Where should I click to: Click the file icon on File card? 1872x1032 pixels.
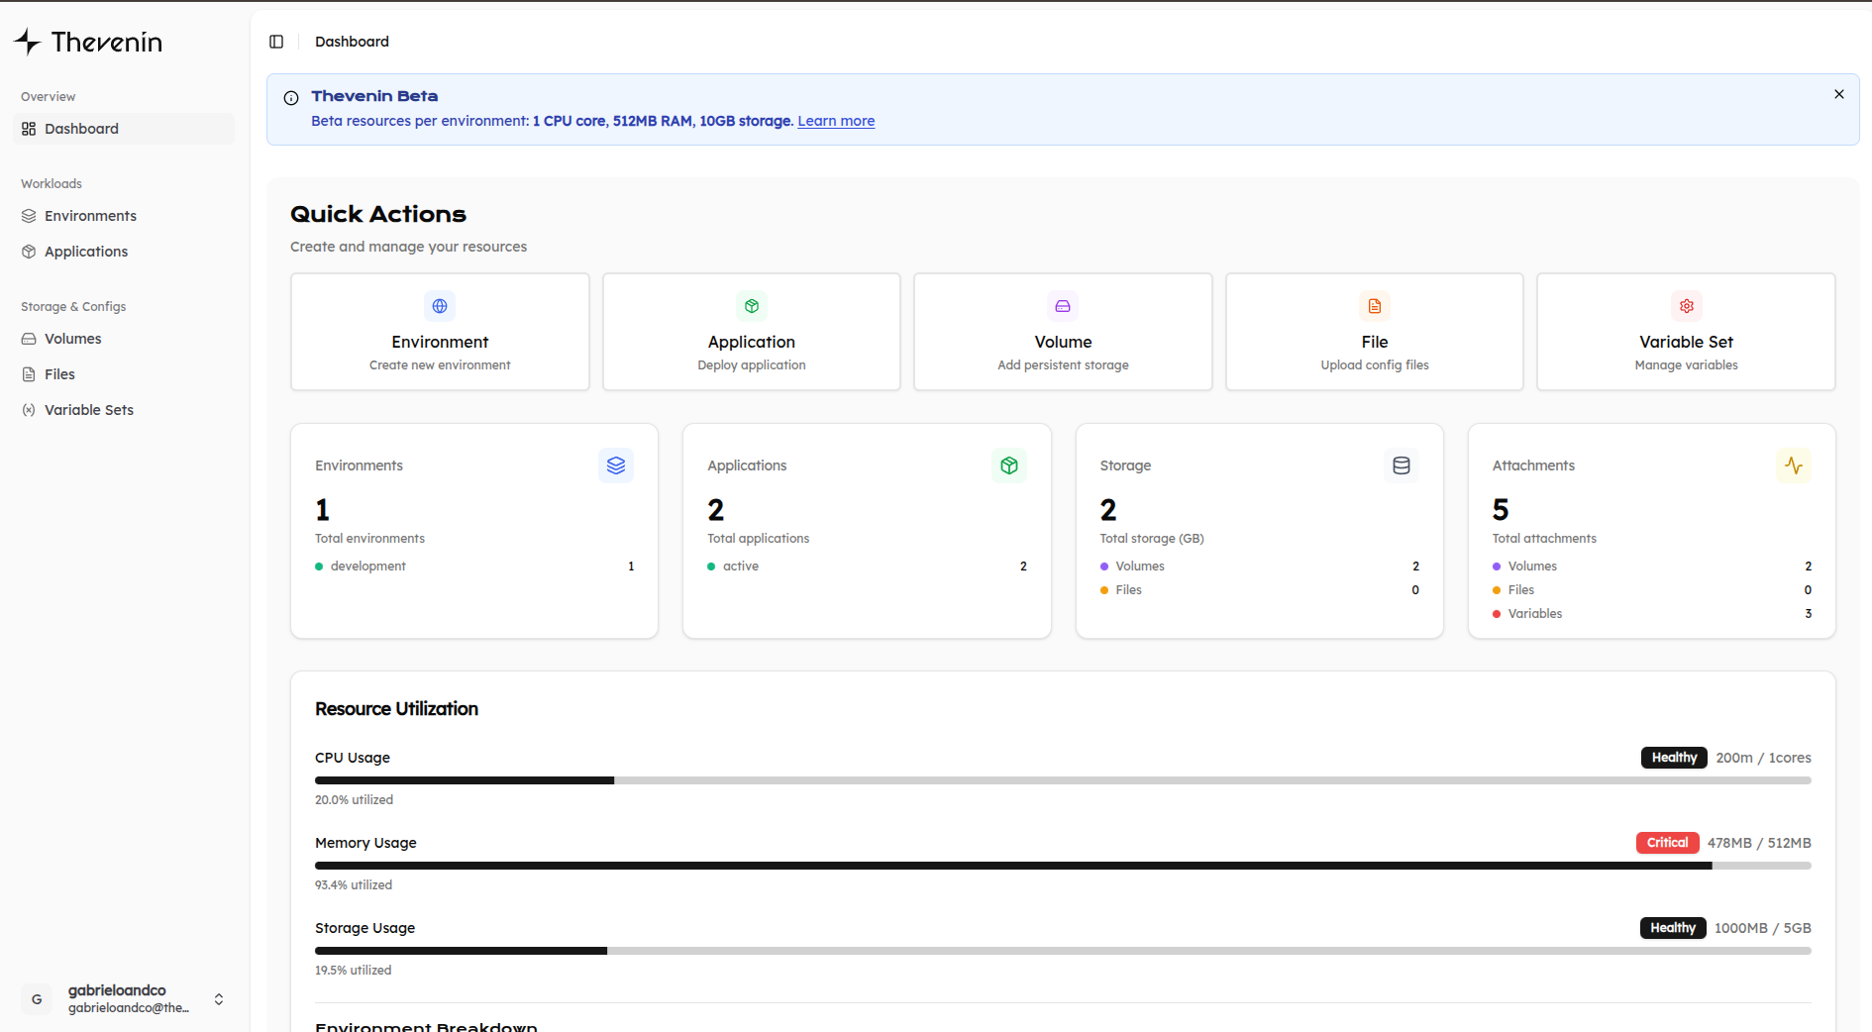1375,306
